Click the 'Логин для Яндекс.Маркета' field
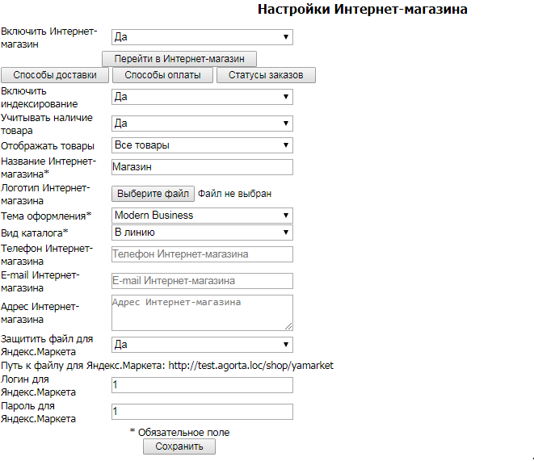This screenshot has width=534, height=461. [202, 385]
